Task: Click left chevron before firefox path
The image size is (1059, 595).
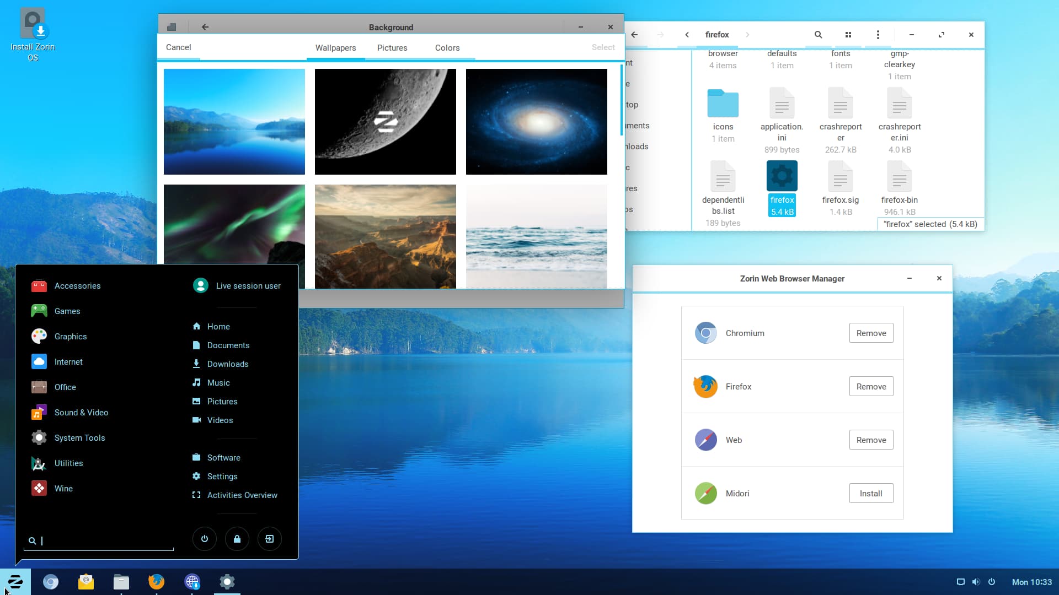Action: pyautogui.click(x=687, y=35)
